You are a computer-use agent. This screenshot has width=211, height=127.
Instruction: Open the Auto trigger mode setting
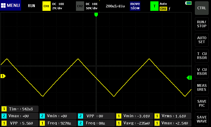pos(164,4)
